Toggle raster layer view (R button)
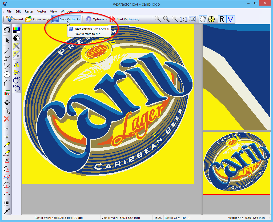Viewport: 273px width, 222px height. click(222, 19)
